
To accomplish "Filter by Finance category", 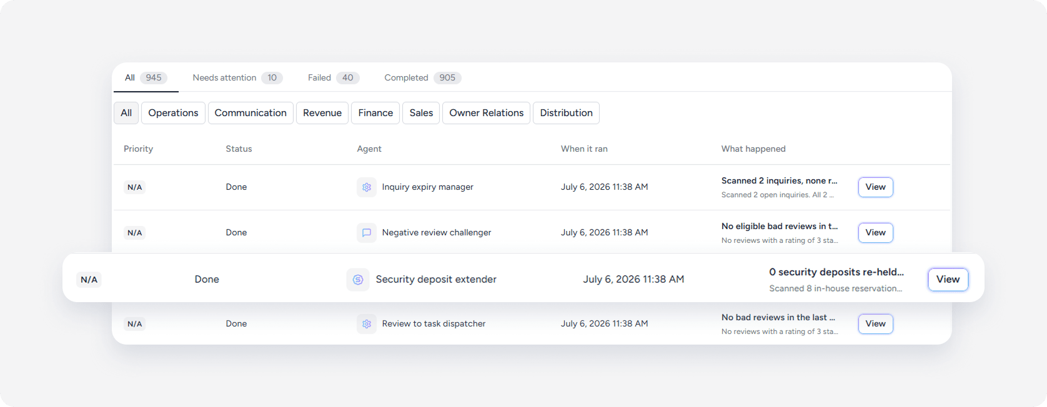I will click(375, 113).
